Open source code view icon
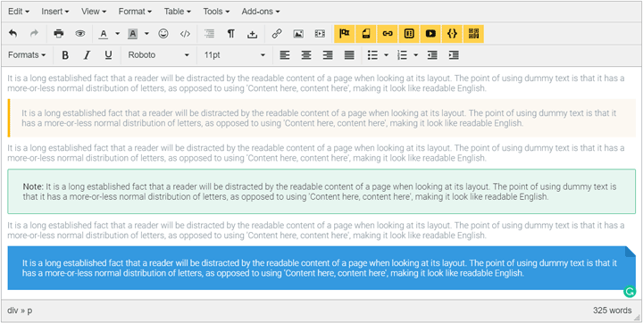This screenshot has width=643, height=323. click(185, 34)
